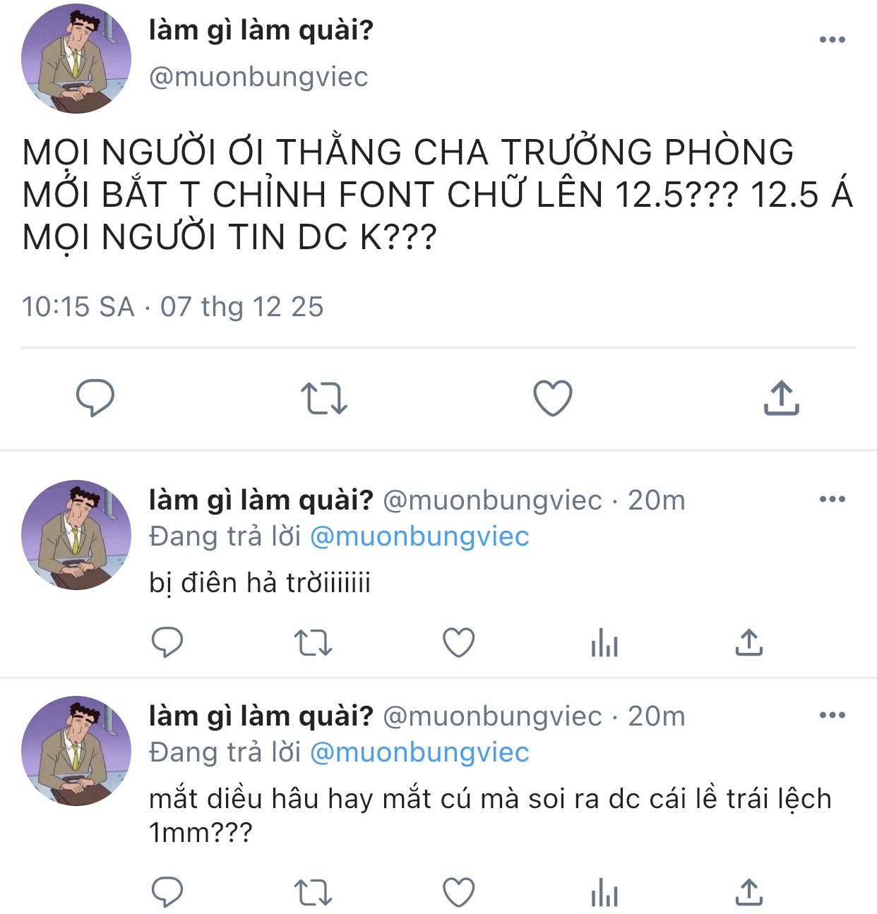
Task: Reply to the main tweet about font 12.5
Action: point(95,398)
